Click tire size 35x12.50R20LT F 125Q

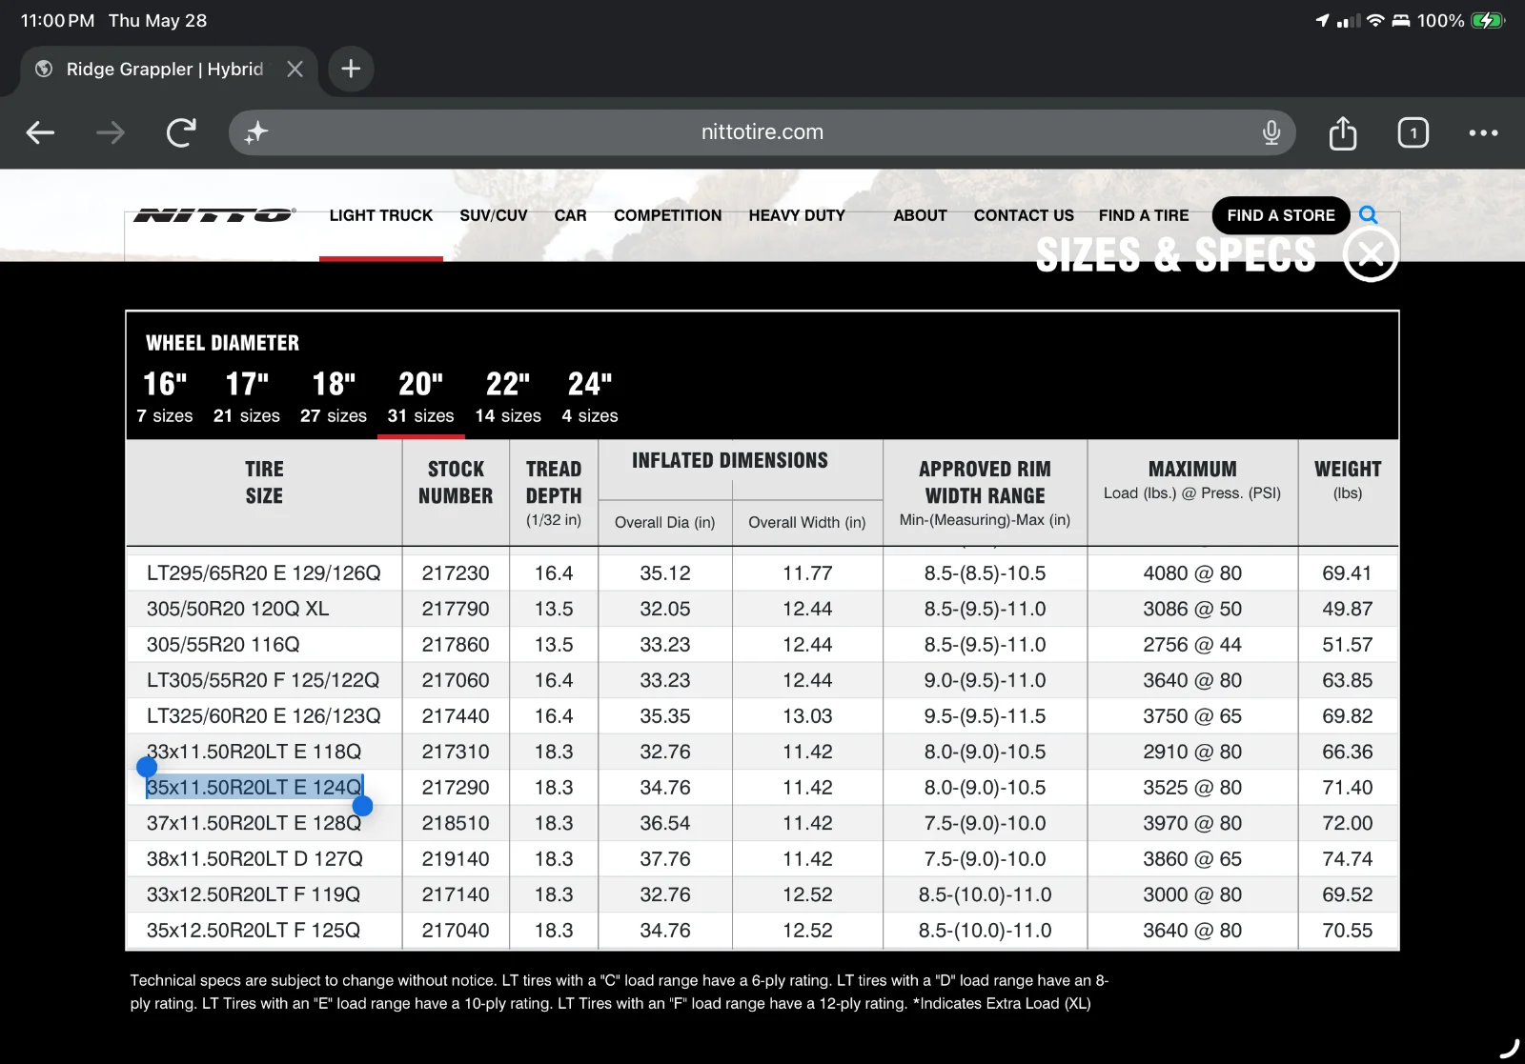[x=254, y=931]
